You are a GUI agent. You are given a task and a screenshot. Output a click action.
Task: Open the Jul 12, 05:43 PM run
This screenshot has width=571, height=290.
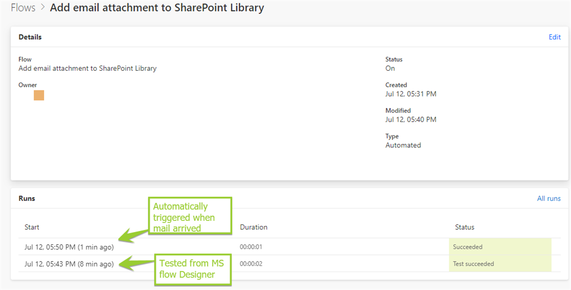(x=69, y=264)
